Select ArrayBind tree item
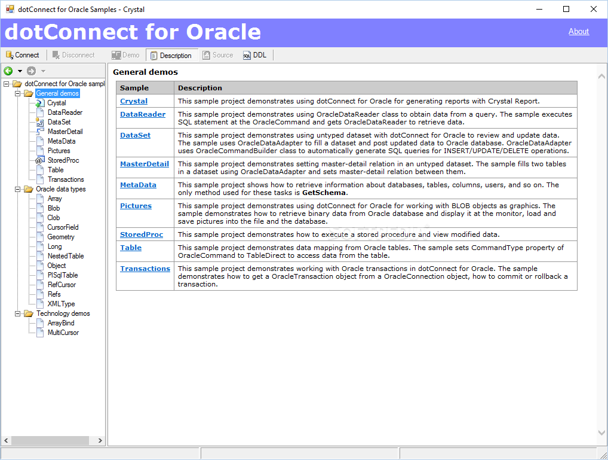608x460 pixels. click(x=60, y=323)
